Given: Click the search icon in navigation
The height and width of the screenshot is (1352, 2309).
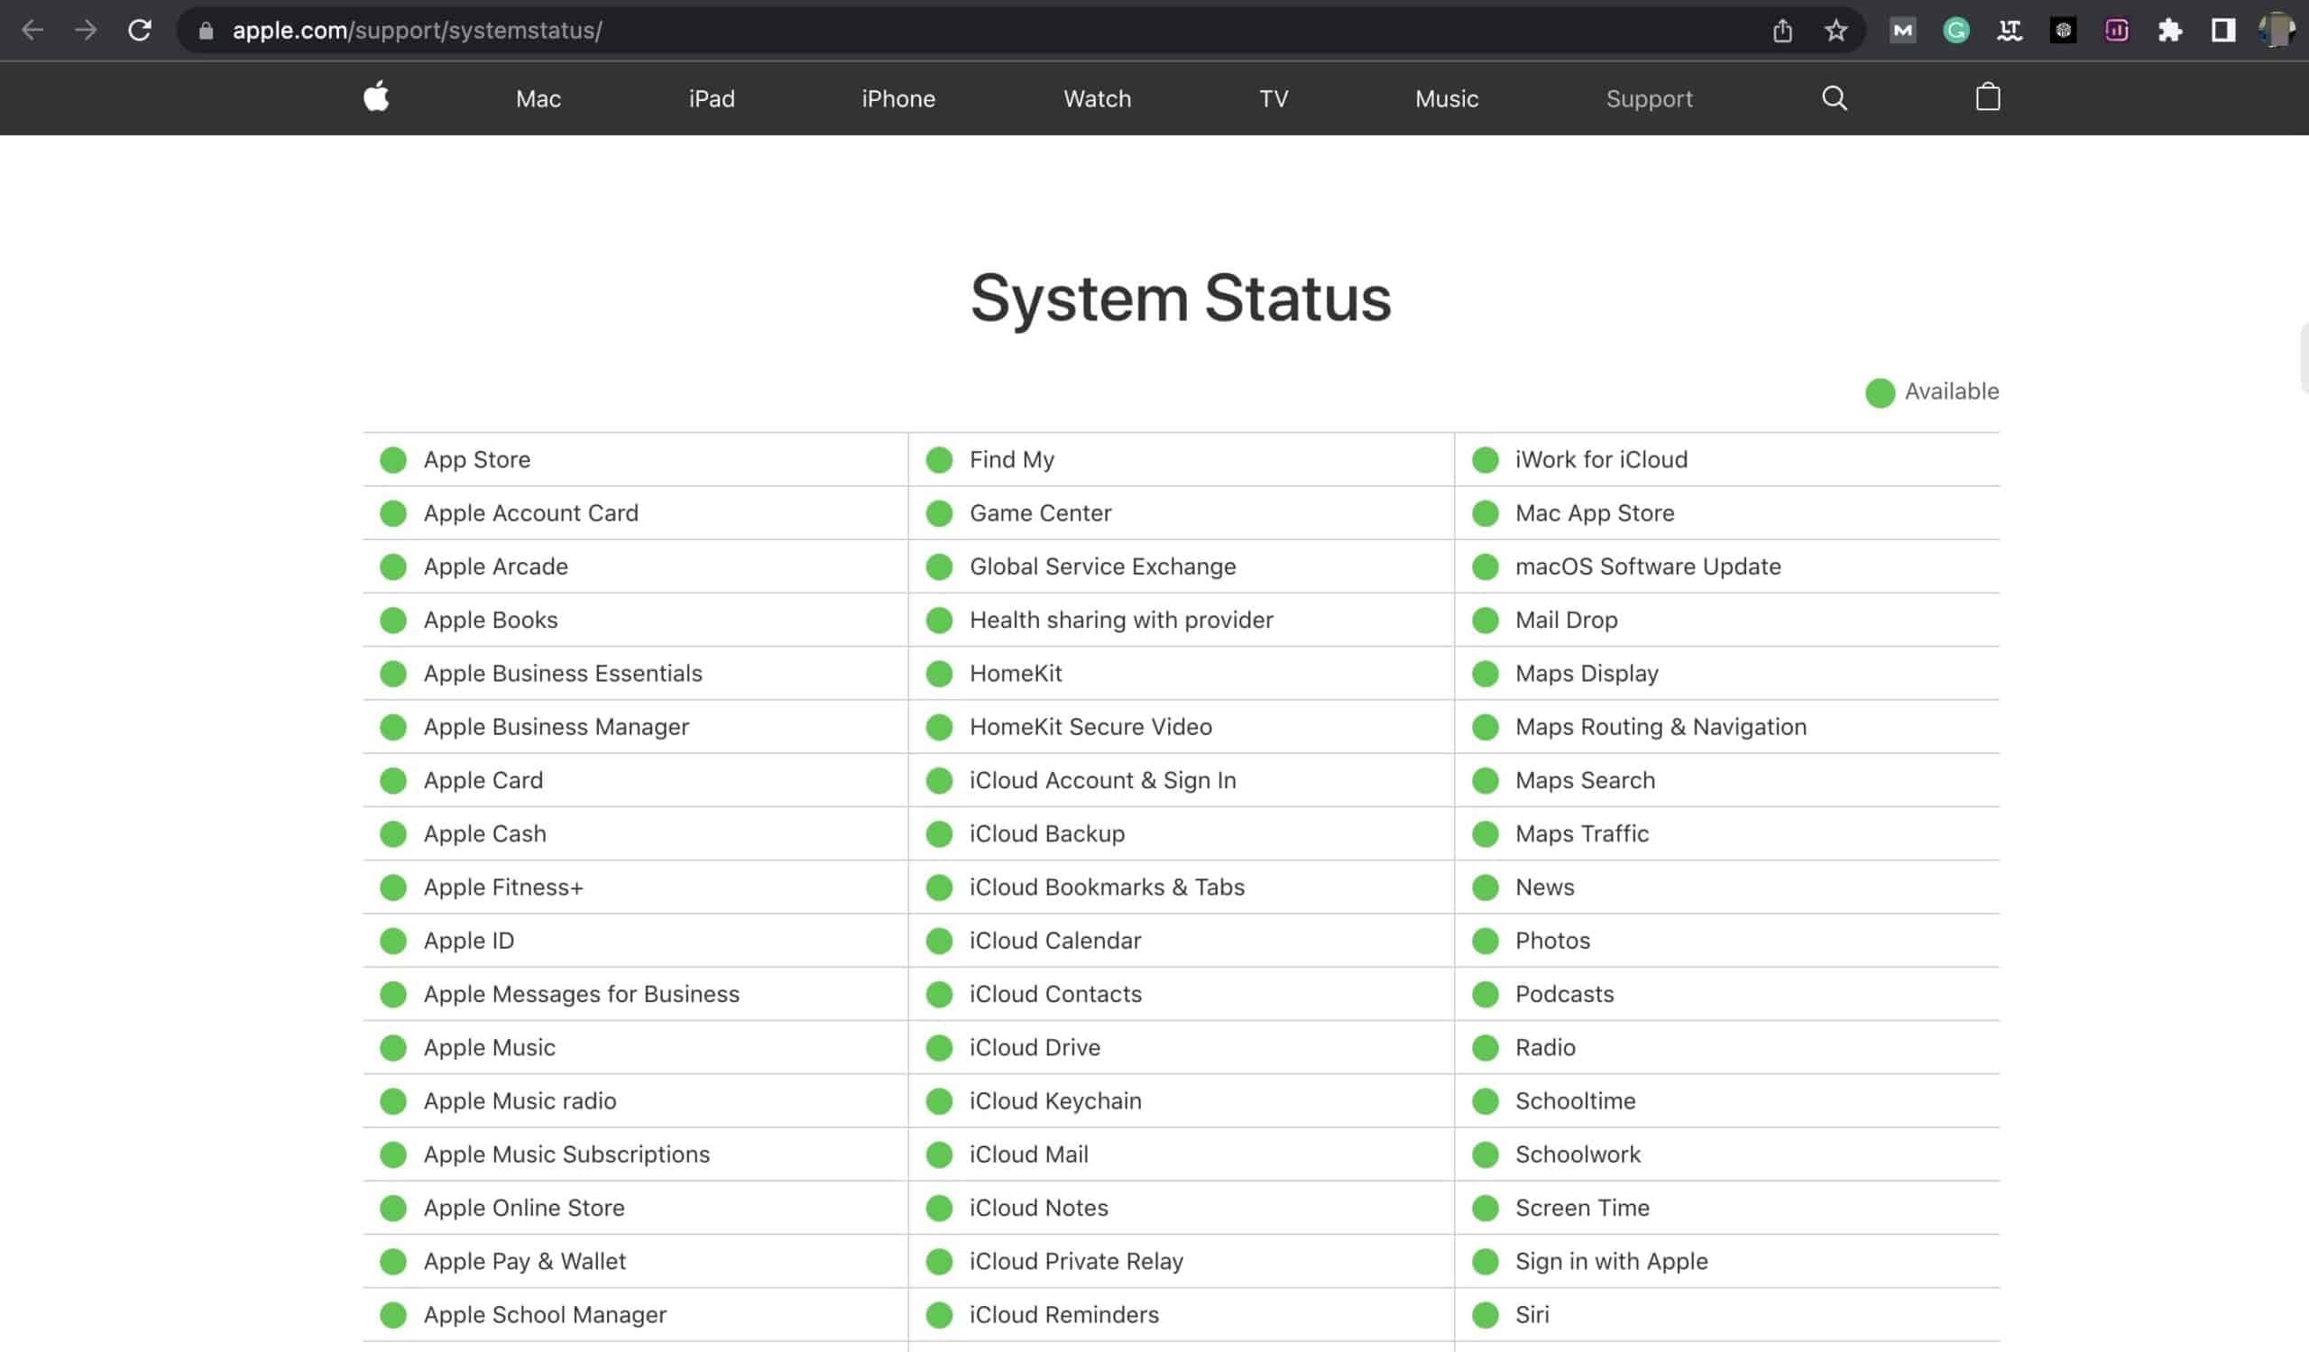Looking at the screenshot, I should pyautogui.click(x=1833, y=98).
